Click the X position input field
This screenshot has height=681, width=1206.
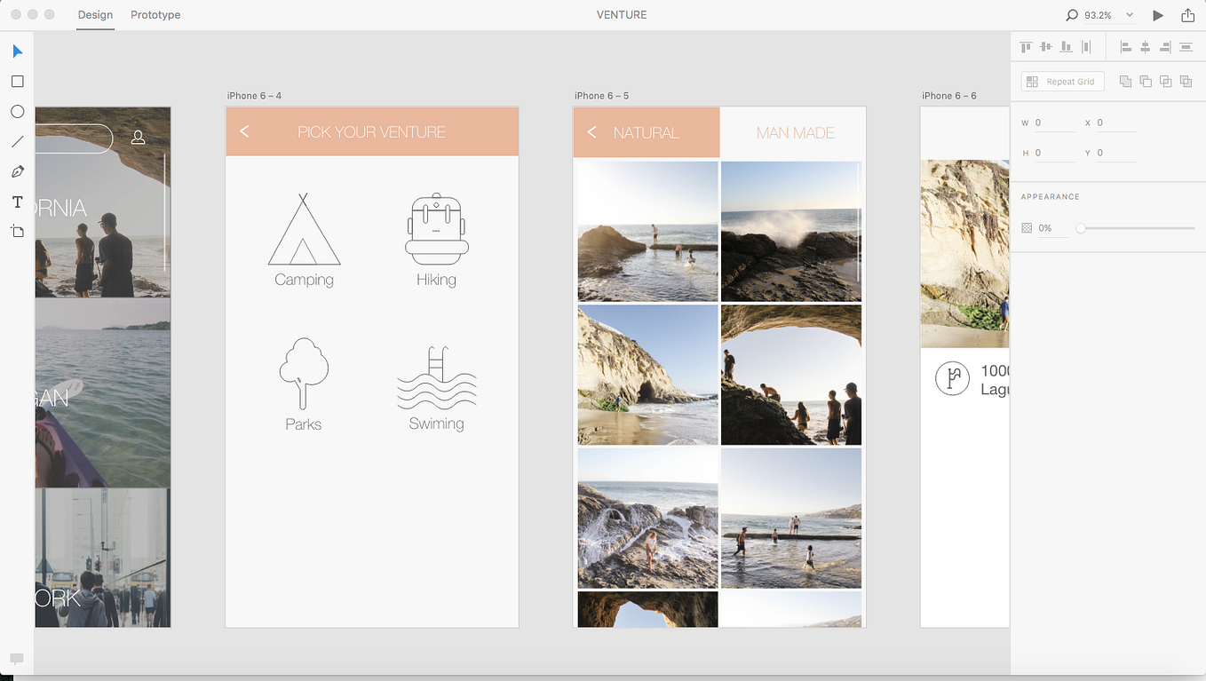[x=1116, y=123]
